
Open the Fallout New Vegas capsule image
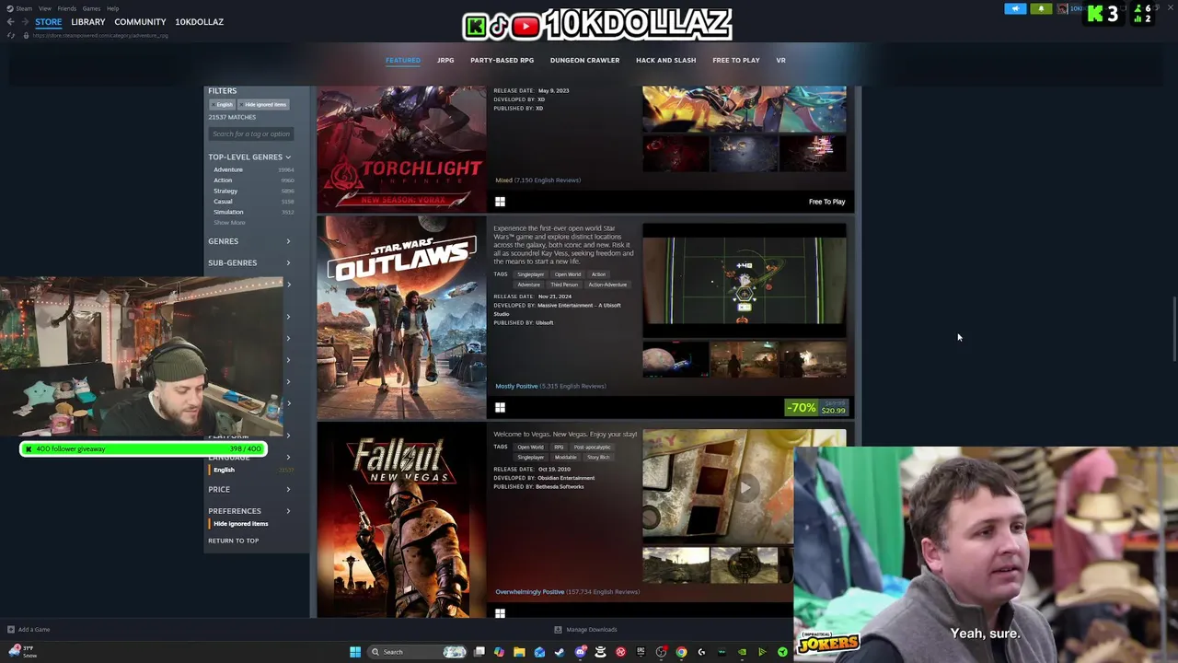click(x=401, y=519)
